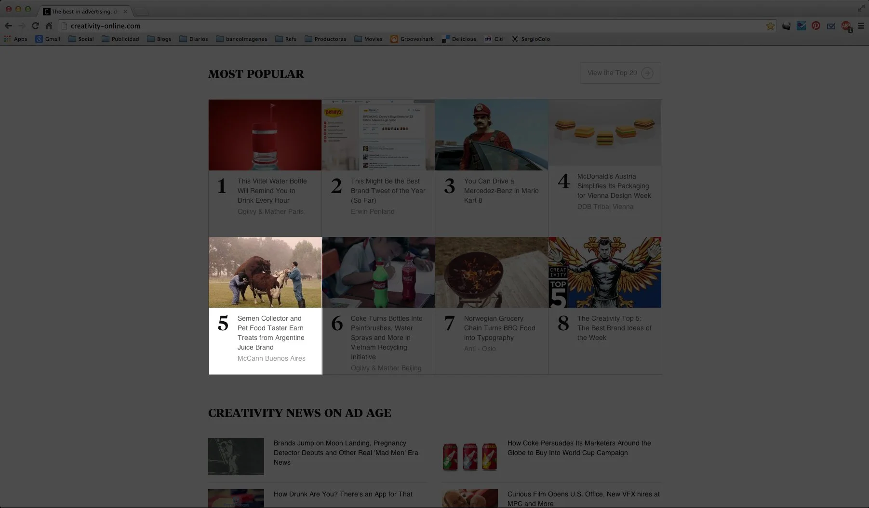Open the Chrome hamburger menu

click(861, 26)
